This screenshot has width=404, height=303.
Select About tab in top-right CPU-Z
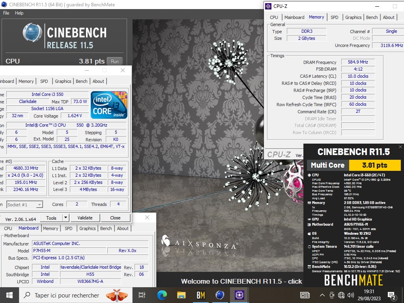pos(389,17)
